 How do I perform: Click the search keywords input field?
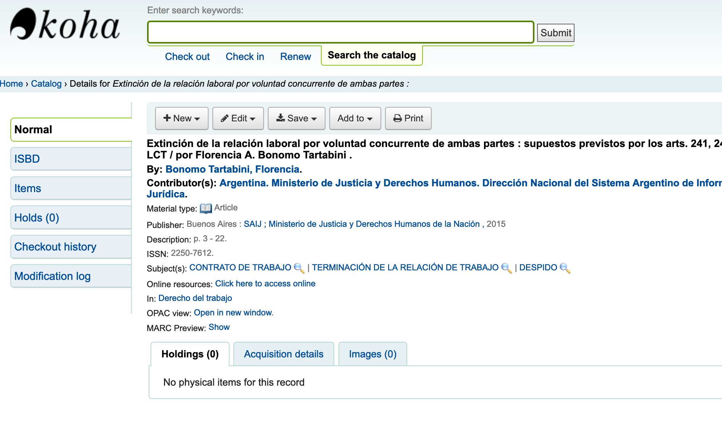[340, 32]
